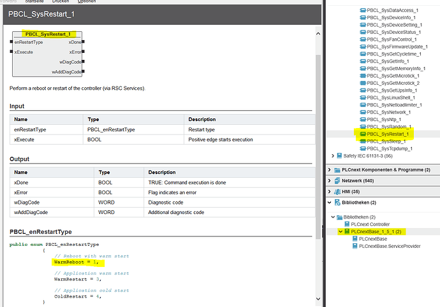Click the PBCL_SysDataAccess_1 function block icon
Image resolution: width=440 pixels, height=307 pixels.
[363, 10]
